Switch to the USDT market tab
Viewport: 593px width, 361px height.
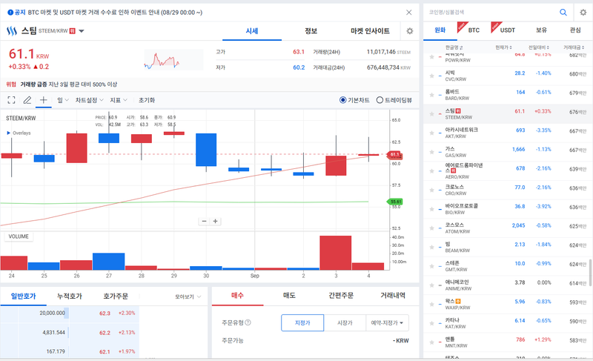[x=508, y=30]
